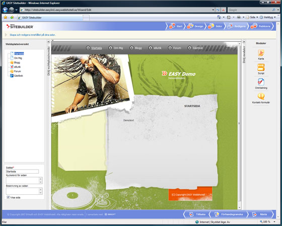This screenshot has height=226, width=282.
Task: Click the scroll down arrow of the preview
Action: pyautogui.click(x=239, y=208)
